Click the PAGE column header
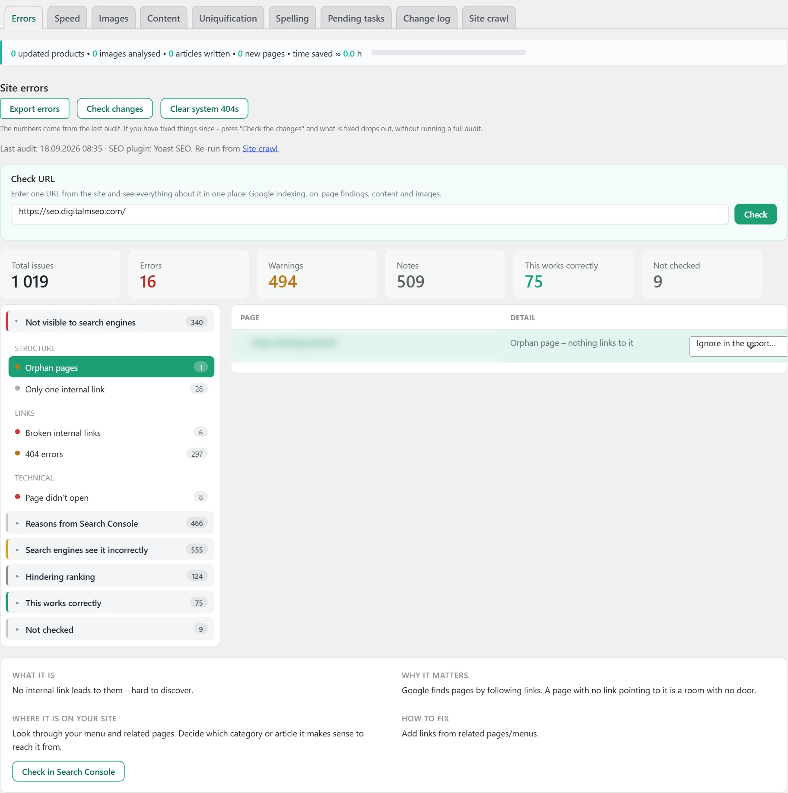The width and height of the screenshot is (788, 793). coord(250,318)
